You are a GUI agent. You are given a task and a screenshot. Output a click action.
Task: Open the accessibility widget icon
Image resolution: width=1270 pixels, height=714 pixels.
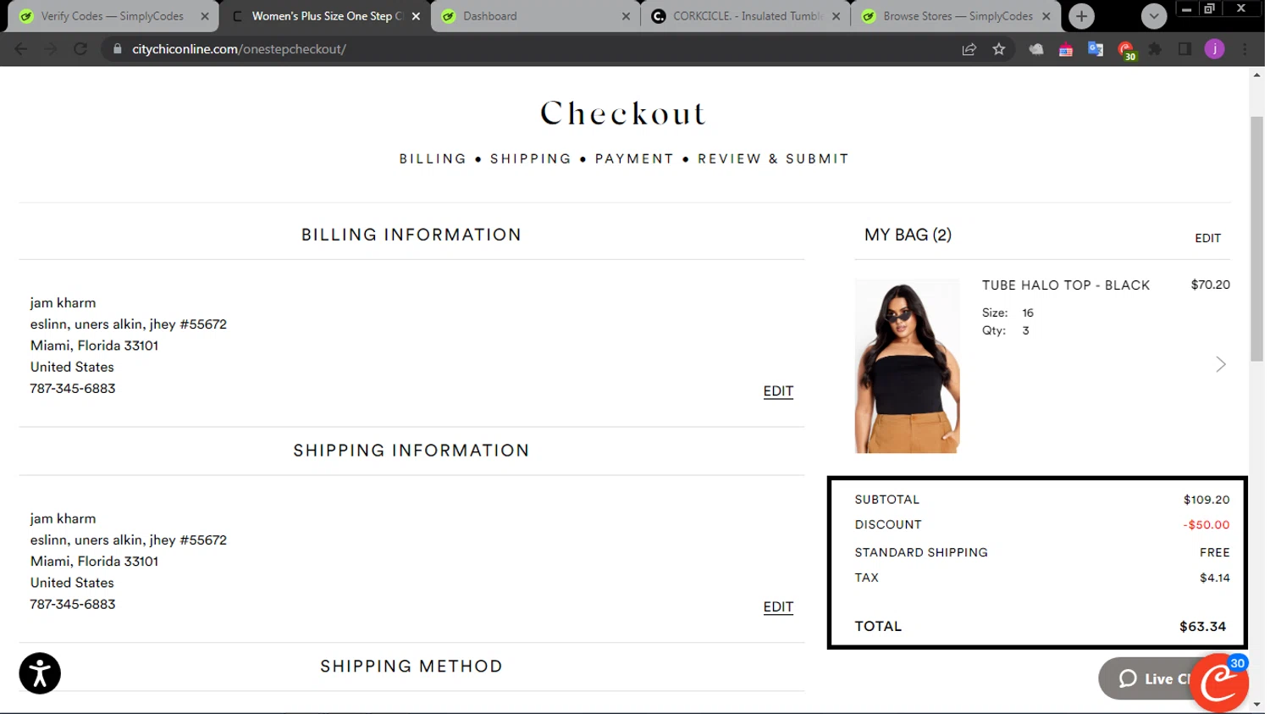point(40,673)
